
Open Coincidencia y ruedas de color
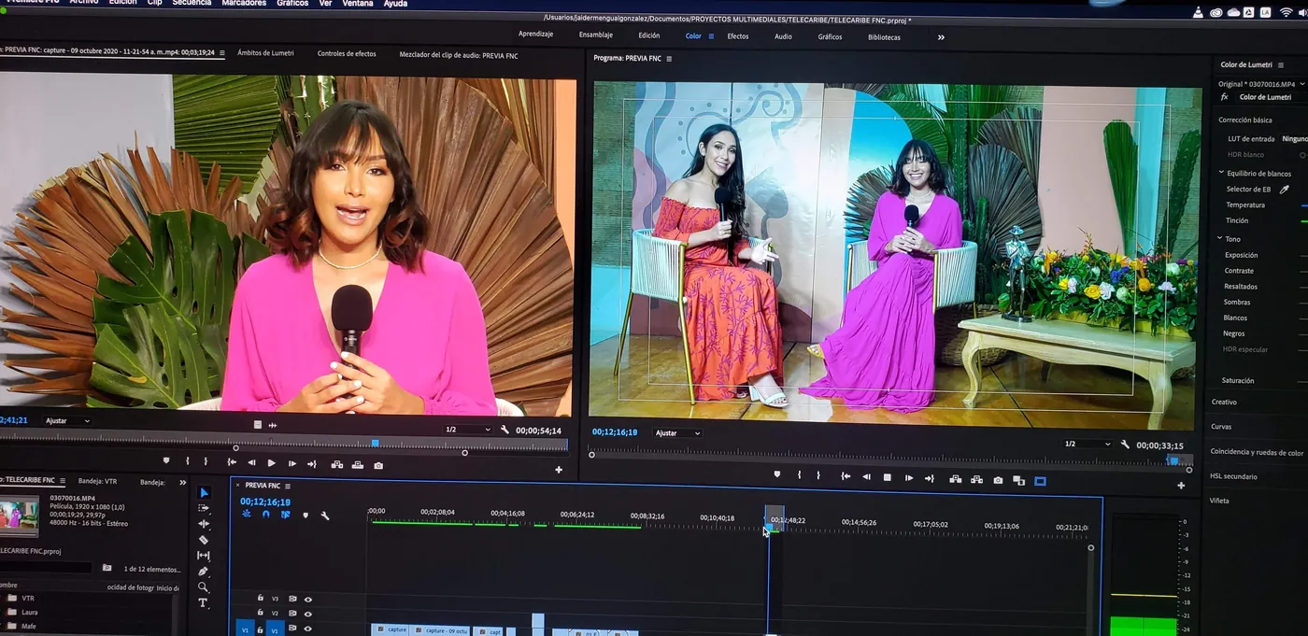pos(1258,452)
